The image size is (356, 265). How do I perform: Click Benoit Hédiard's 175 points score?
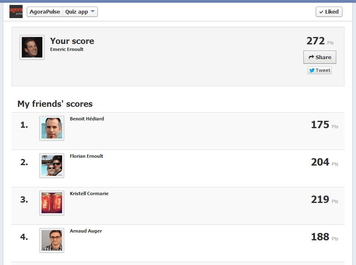tap(320, 125)
